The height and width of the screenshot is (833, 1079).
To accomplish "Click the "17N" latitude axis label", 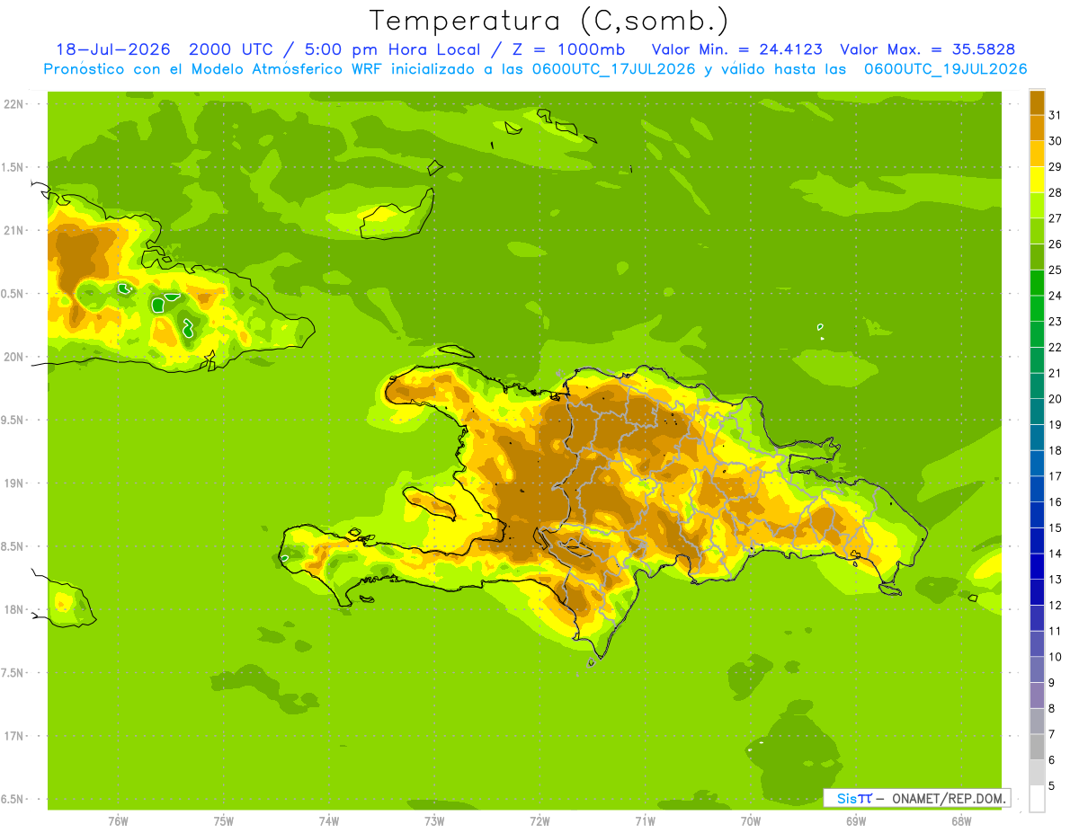I will 13,736.
